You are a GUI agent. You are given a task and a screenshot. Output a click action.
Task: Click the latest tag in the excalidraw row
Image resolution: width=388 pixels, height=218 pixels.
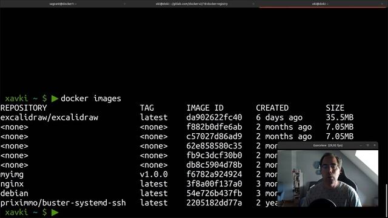pyautogui.click(x=153, y=117)
